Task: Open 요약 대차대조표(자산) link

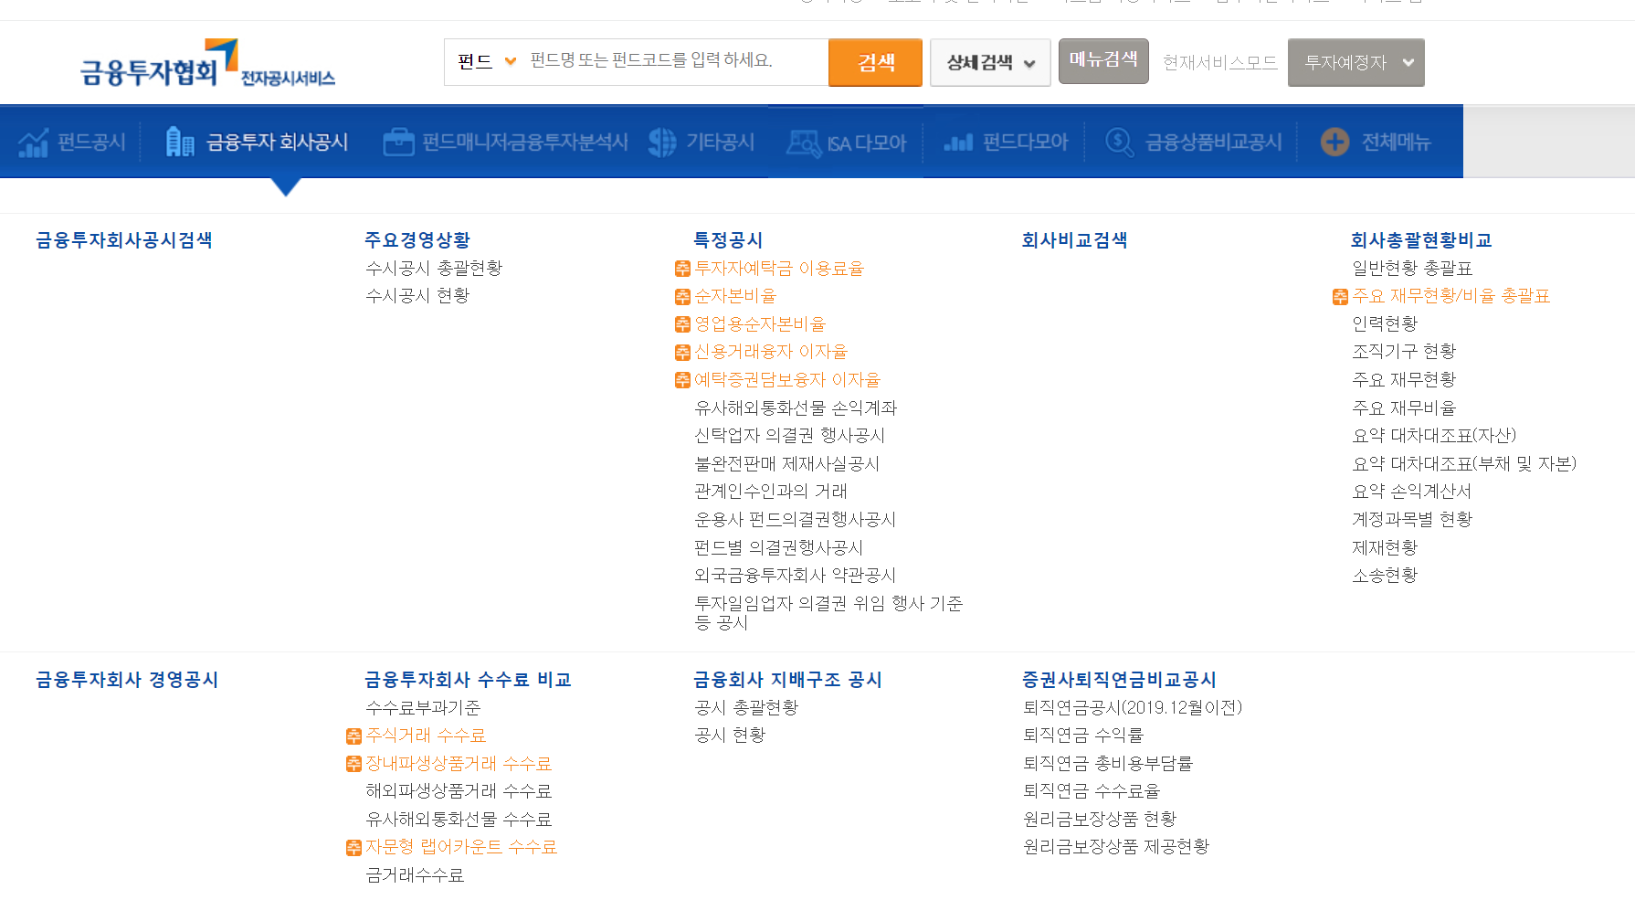Action: [x=1434, y=435]
